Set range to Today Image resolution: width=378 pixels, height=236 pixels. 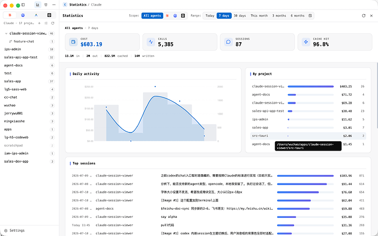coord(210,16)
